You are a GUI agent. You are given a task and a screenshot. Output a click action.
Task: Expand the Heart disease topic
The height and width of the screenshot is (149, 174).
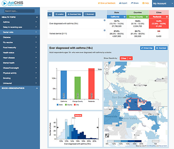point(20,58)
